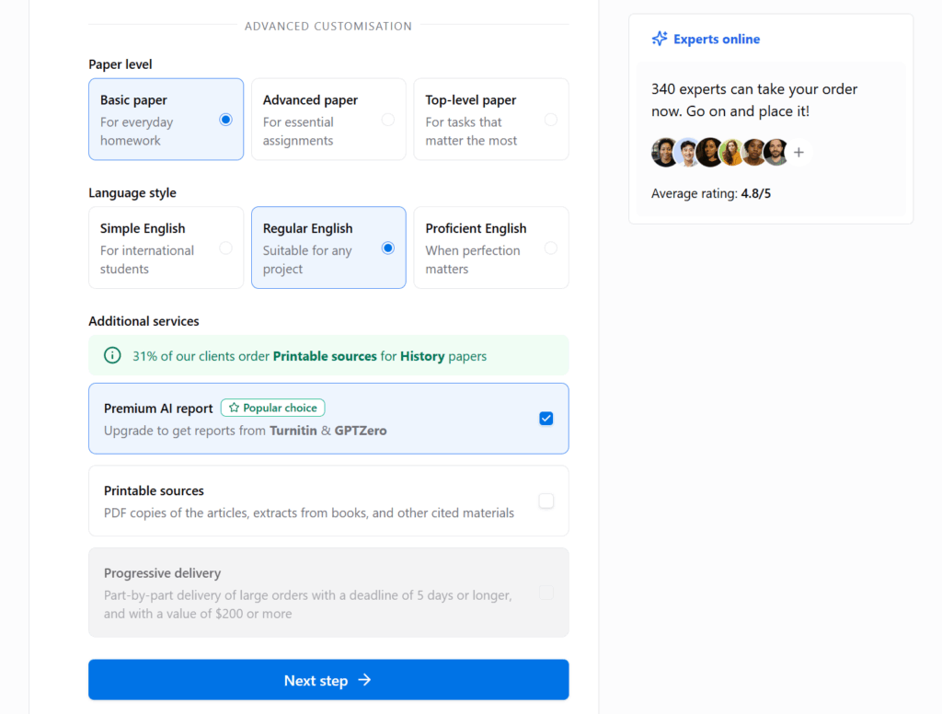
Task: Click the Experts online heading
Action: pyautogui.click(x=716, y=39)
